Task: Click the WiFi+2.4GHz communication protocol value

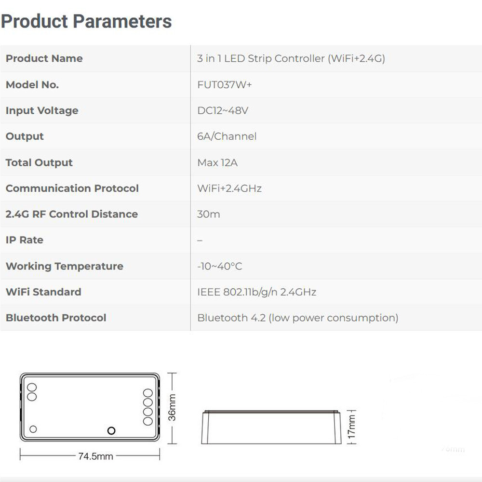Action: pyautogui.click(x=229, y=188)
